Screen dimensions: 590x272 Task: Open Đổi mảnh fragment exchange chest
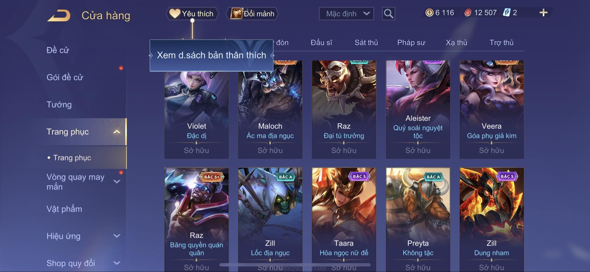[252, 13]
